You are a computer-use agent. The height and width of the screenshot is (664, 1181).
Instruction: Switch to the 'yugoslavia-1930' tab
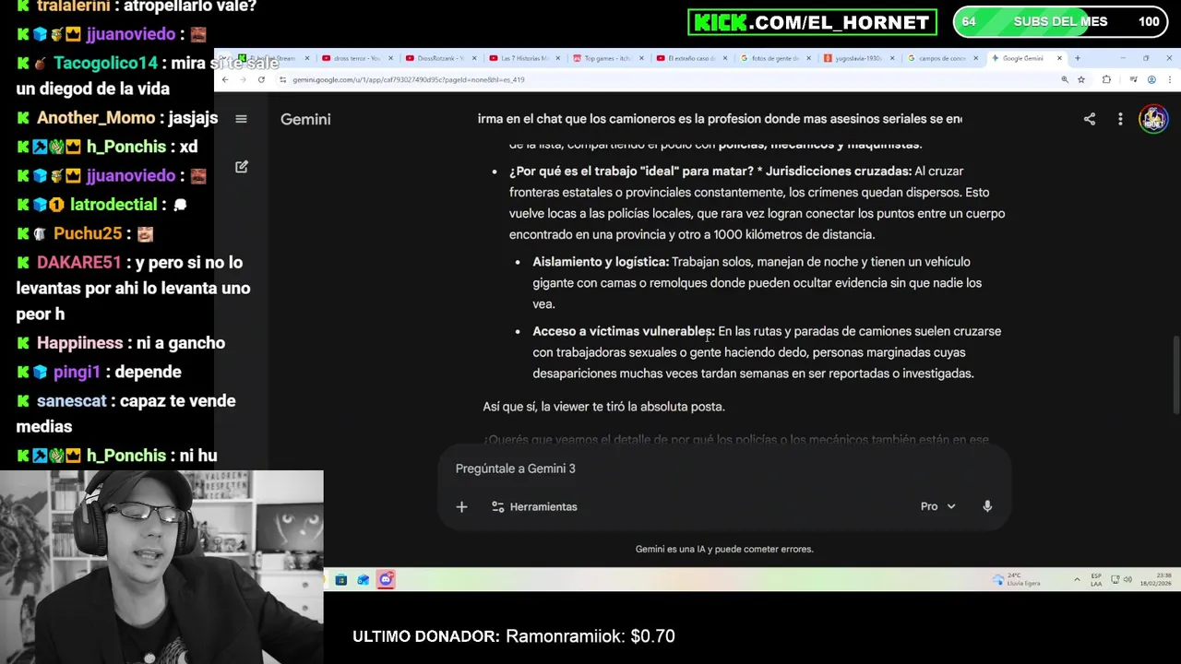pos(857,58)
